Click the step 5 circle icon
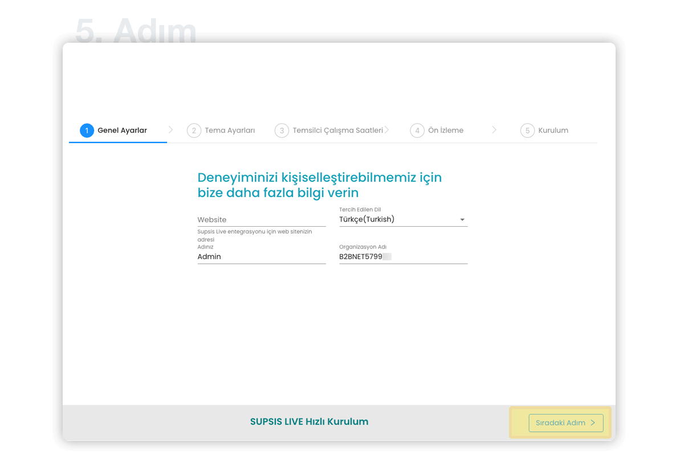684x466 pixels. pyautogui.click(x=527, y=130)
